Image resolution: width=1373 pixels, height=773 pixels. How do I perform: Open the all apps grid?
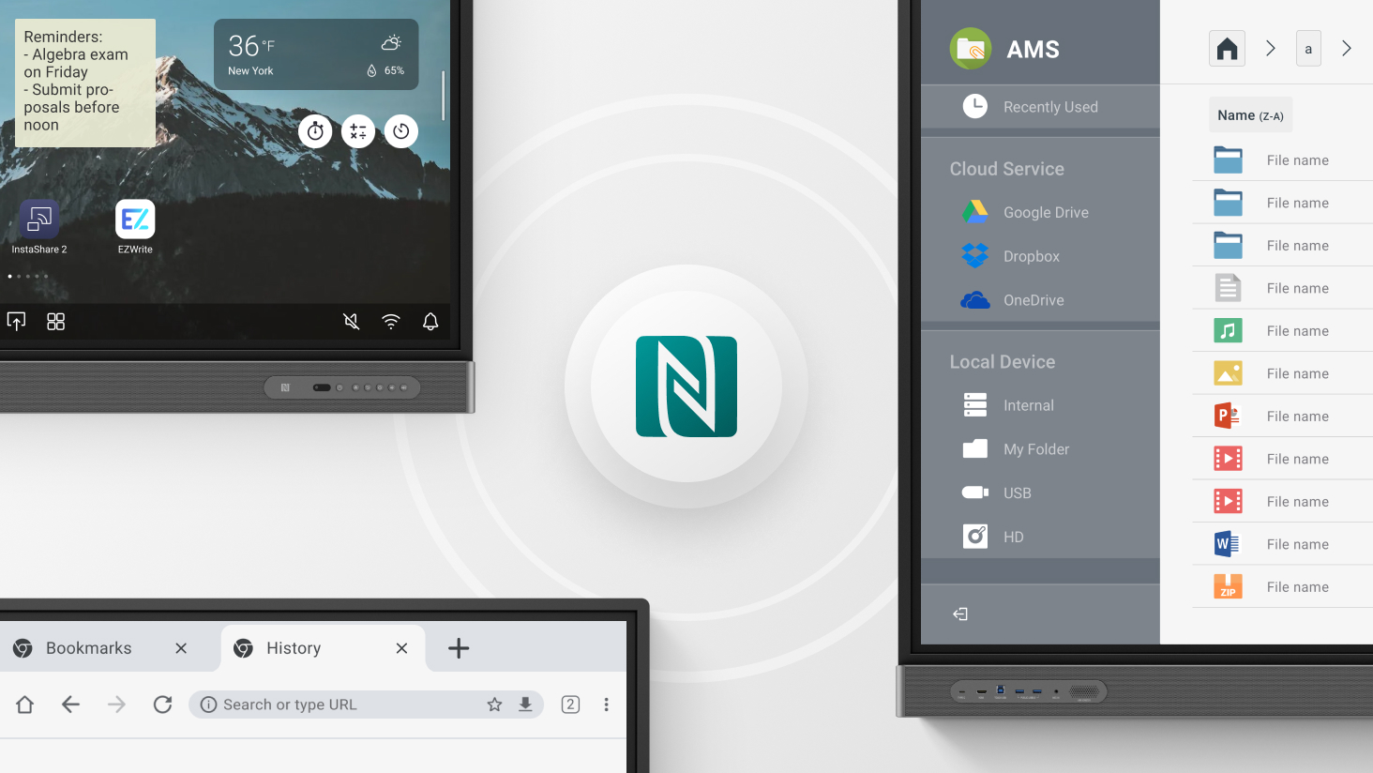(x=56, y=322)
